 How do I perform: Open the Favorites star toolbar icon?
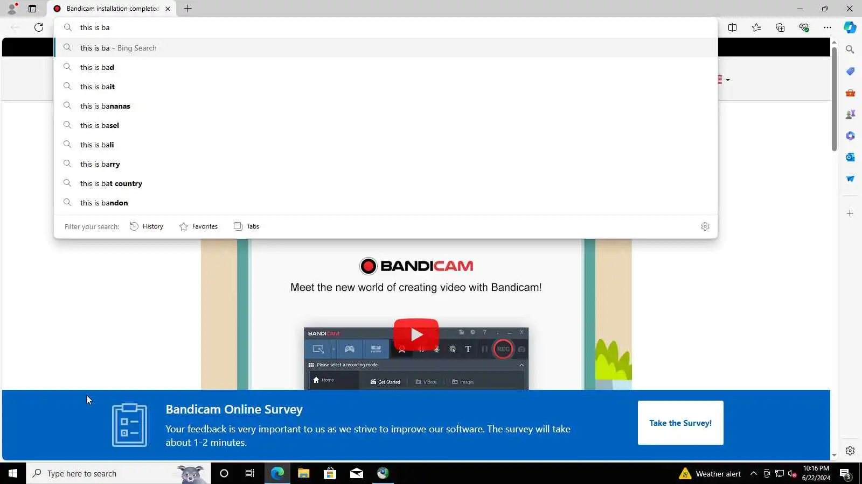tap(756, 27)
